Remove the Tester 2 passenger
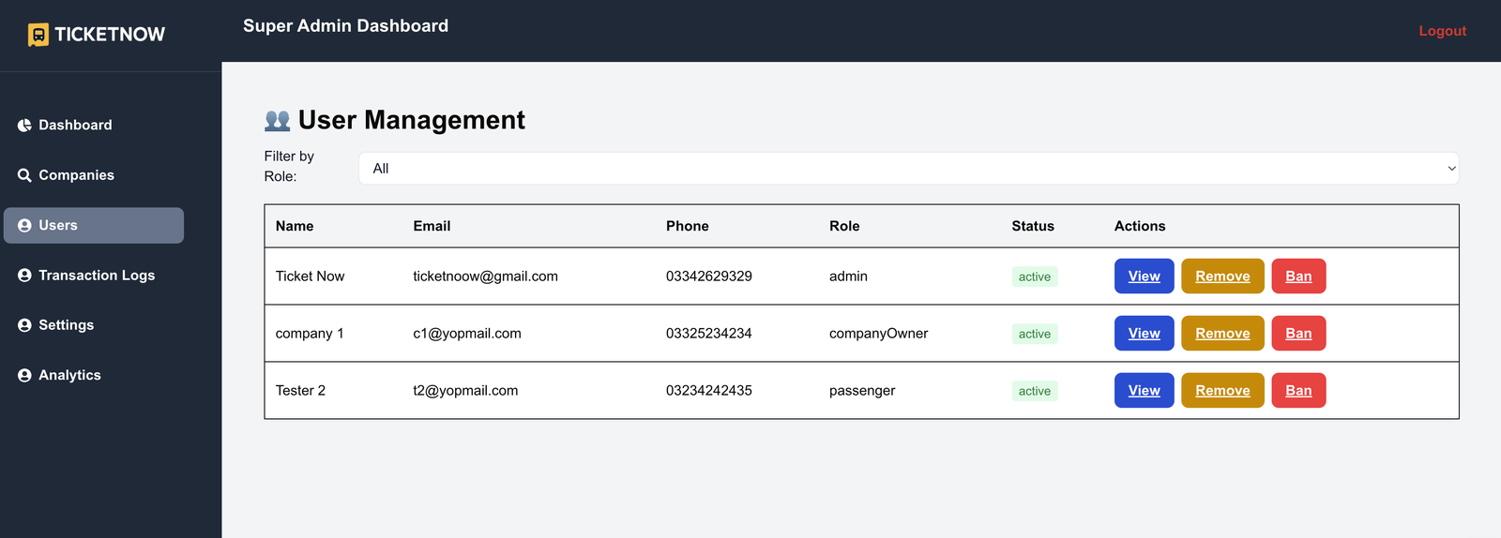The image size is (1501, 538). pyautogui.click(x=1222, y=391)
